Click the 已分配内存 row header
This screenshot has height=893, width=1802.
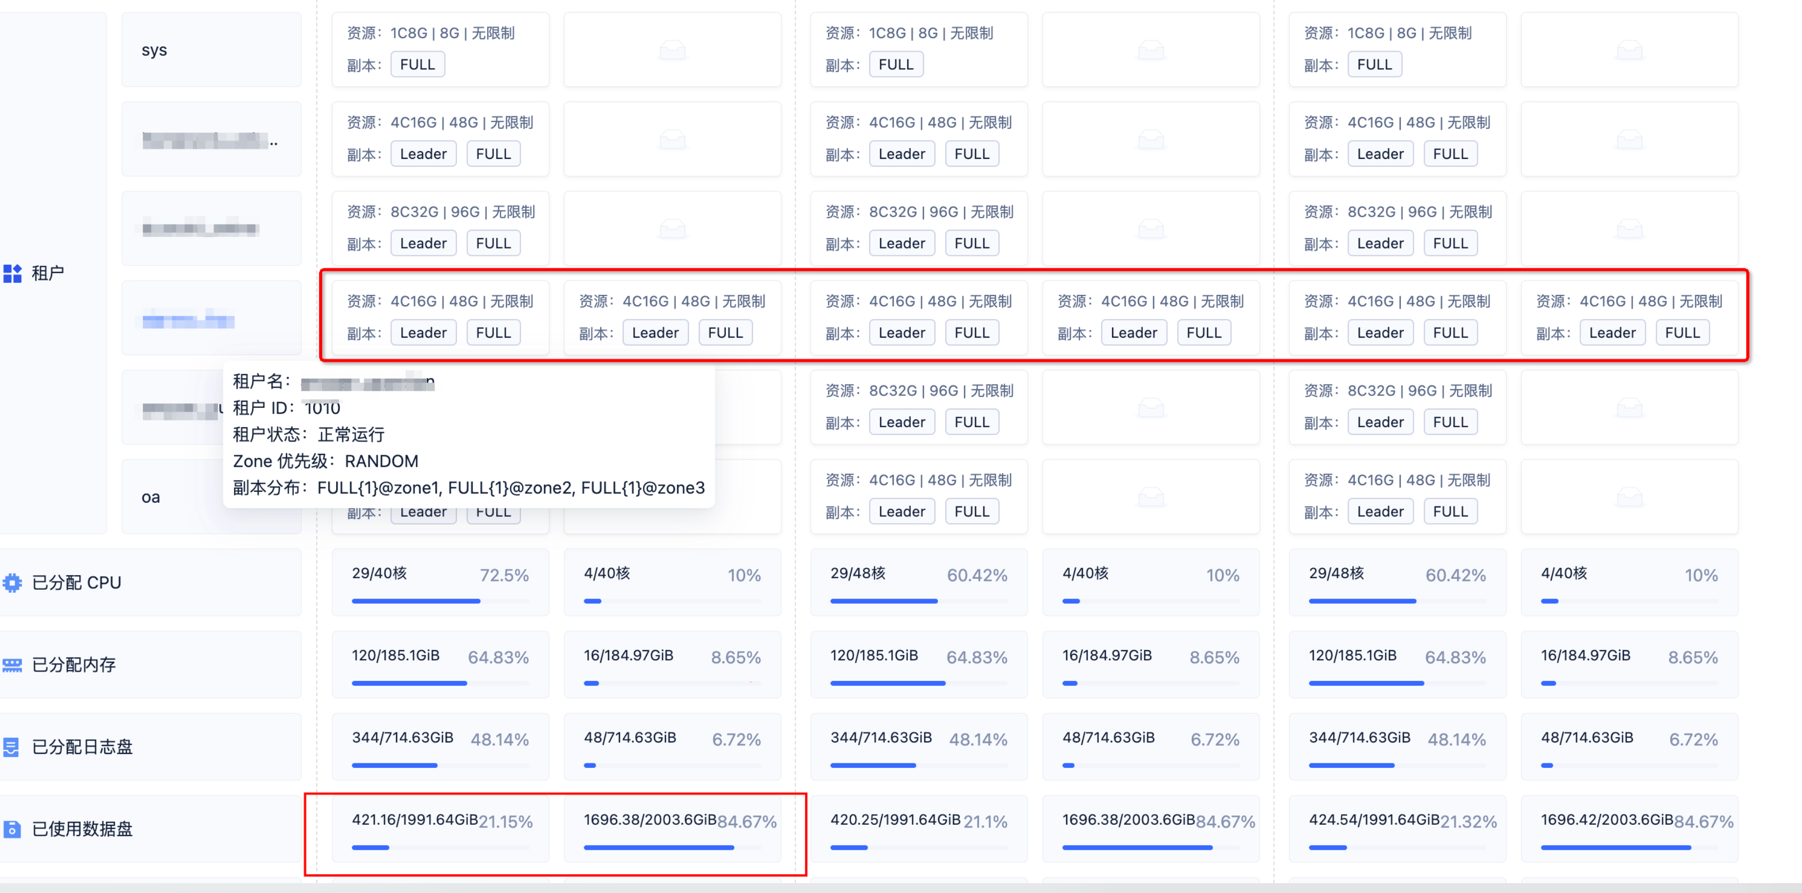click(151, 664)
